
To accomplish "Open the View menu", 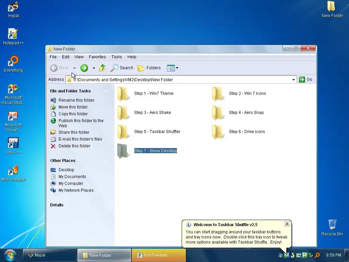I will [x=79, y=57].
